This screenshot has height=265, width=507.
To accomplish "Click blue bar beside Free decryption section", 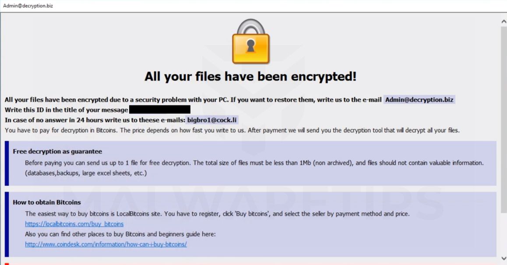I will 7,163.
